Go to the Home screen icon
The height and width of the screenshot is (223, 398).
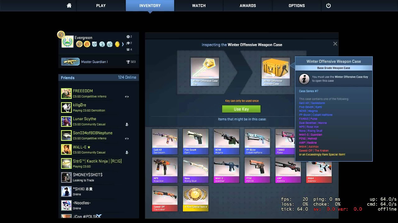(69, 6)
